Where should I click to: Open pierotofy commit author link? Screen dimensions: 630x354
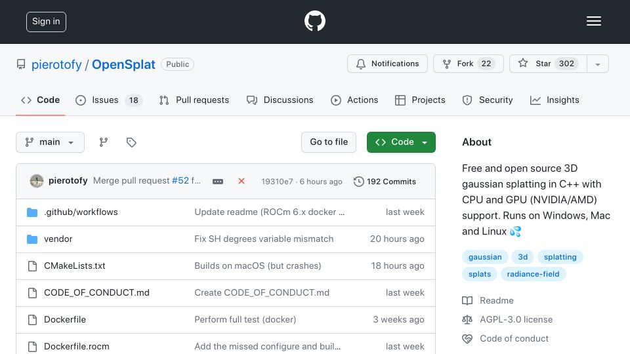68,181
